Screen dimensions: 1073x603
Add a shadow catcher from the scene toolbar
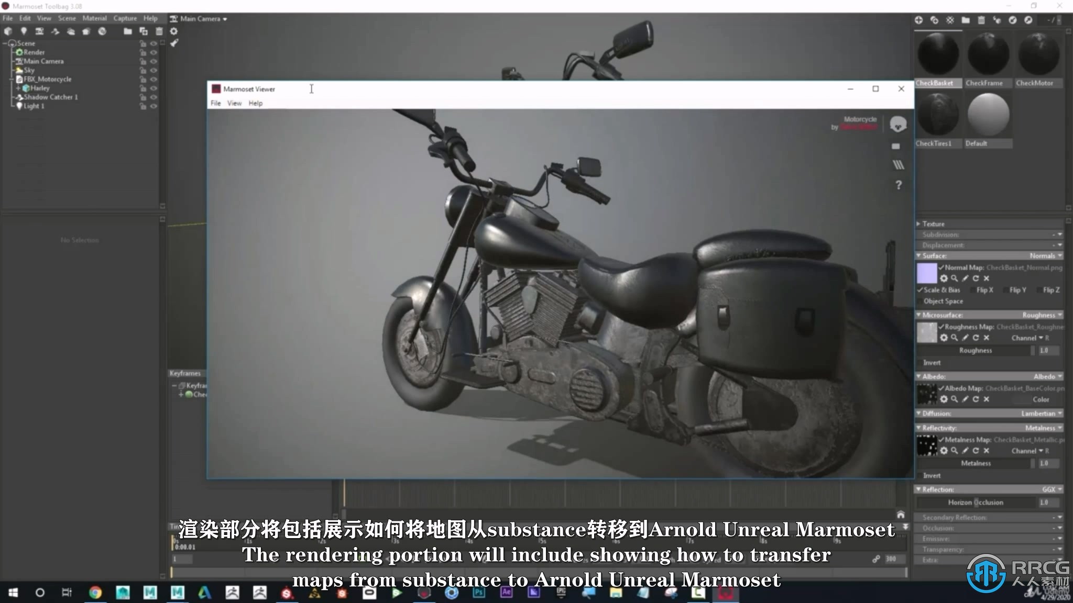pos(55,31)
